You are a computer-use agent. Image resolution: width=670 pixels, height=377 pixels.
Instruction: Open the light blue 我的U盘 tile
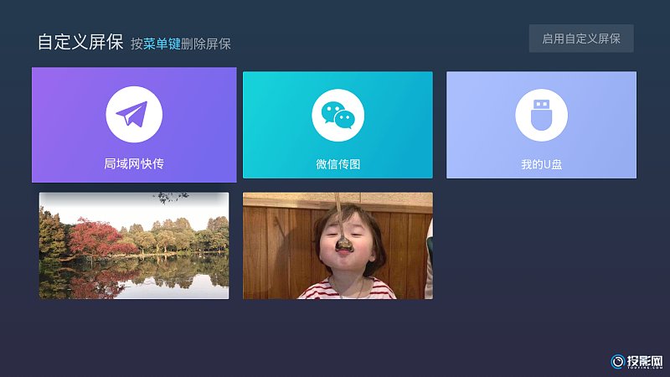pyautogui.click(x=541, y=125)
